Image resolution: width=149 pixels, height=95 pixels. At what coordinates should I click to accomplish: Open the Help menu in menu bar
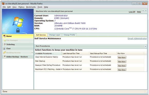pyautogui.click(x=46, y=7)
